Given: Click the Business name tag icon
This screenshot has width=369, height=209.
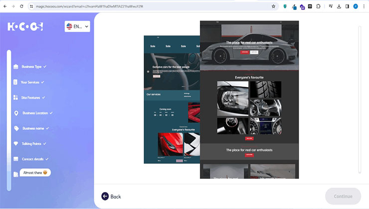Looking at the screenshot, I should (16, 128).
